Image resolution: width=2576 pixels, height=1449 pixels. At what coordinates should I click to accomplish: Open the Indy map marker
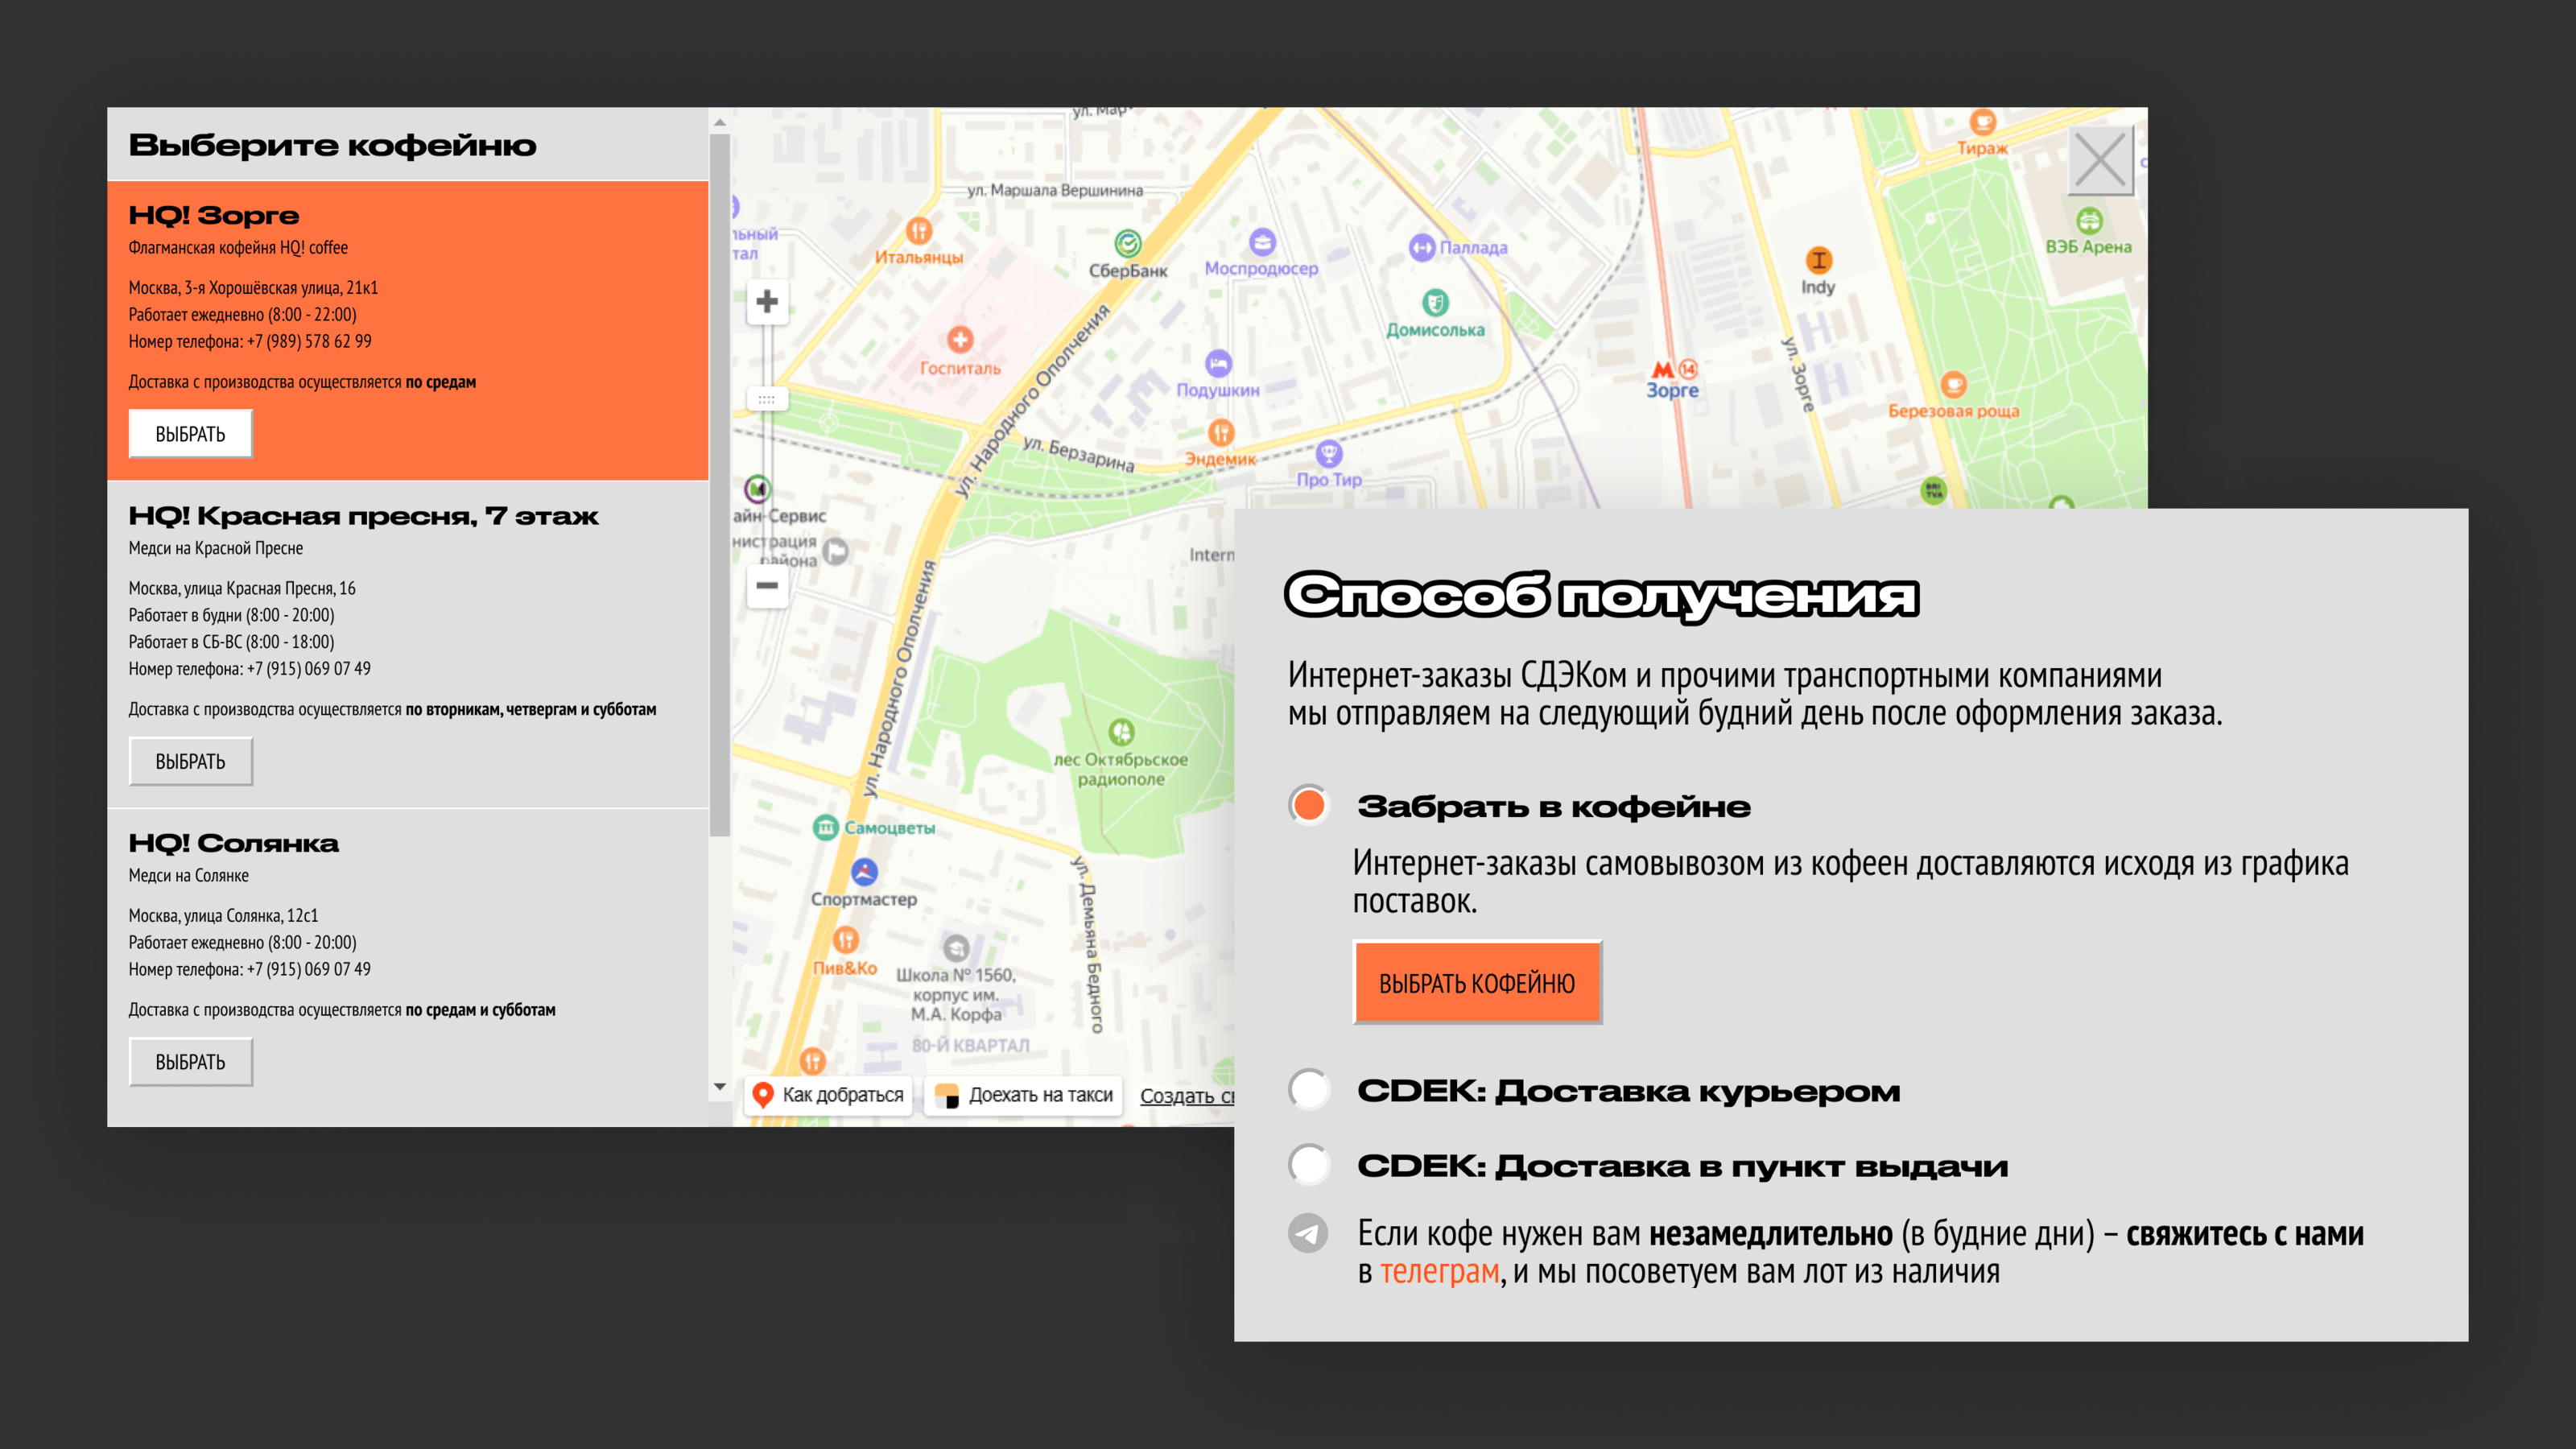point(1818,260)
